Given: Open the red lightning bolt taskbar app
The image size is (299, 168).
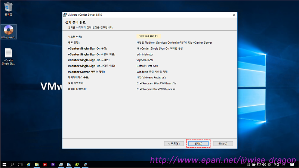Looking at the screenshot, I should tap(45, 165).
